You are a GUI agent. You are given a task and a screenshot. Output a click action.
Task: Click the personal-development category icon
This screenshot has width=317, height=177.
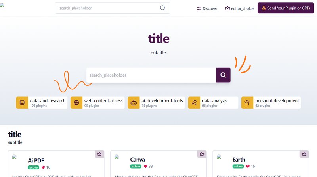[247, 103]
